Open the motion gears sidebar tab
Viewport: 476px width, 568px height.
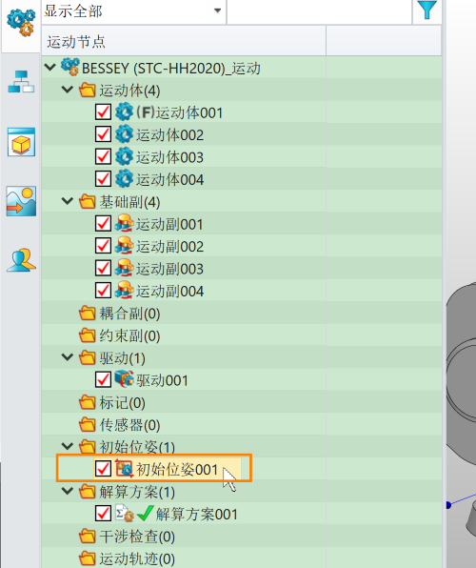(21, 23)
